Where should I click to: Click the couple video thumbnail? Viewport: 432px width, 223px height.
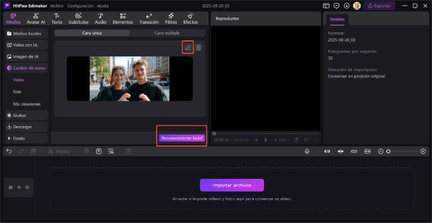(130, 79)
